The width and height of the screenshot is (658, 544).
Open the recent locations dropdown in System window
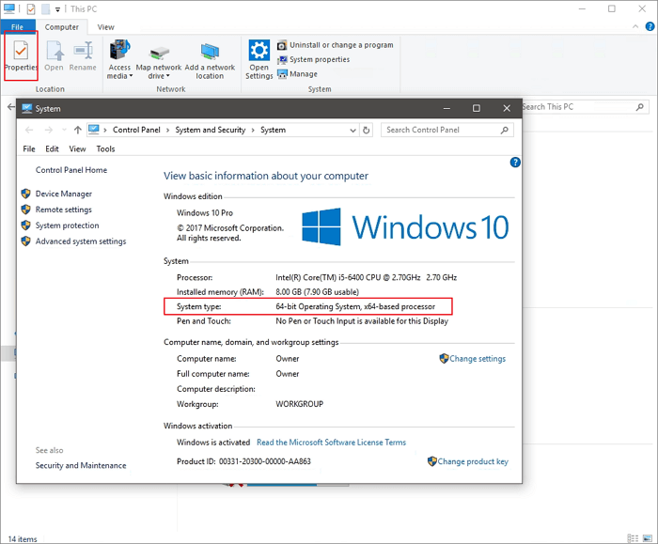coord(64,130)
